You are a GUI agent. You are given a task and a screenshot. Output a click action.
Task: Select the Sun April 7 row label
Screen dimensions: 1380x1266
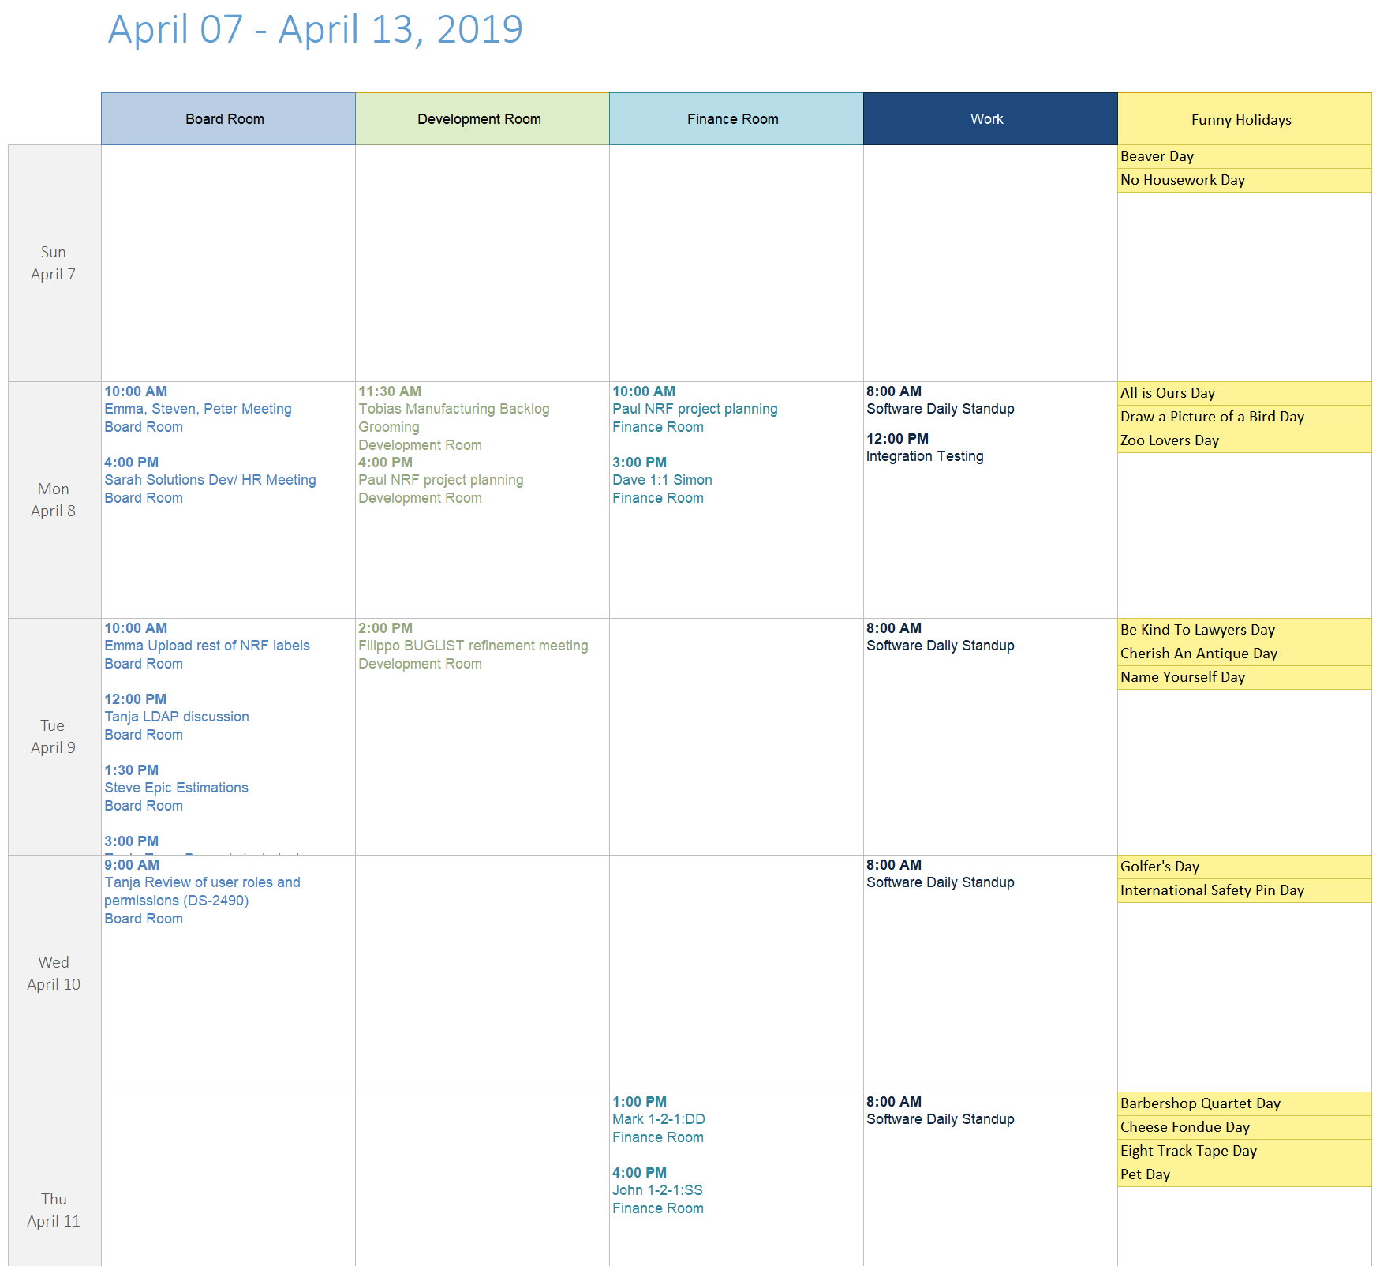tap(54, 263)
